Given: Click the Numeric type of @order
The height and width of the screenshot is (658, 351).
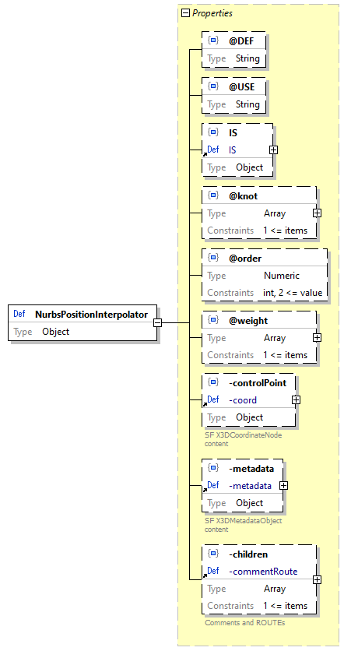Looking at the screenshot, I should (x=282, y=276).
